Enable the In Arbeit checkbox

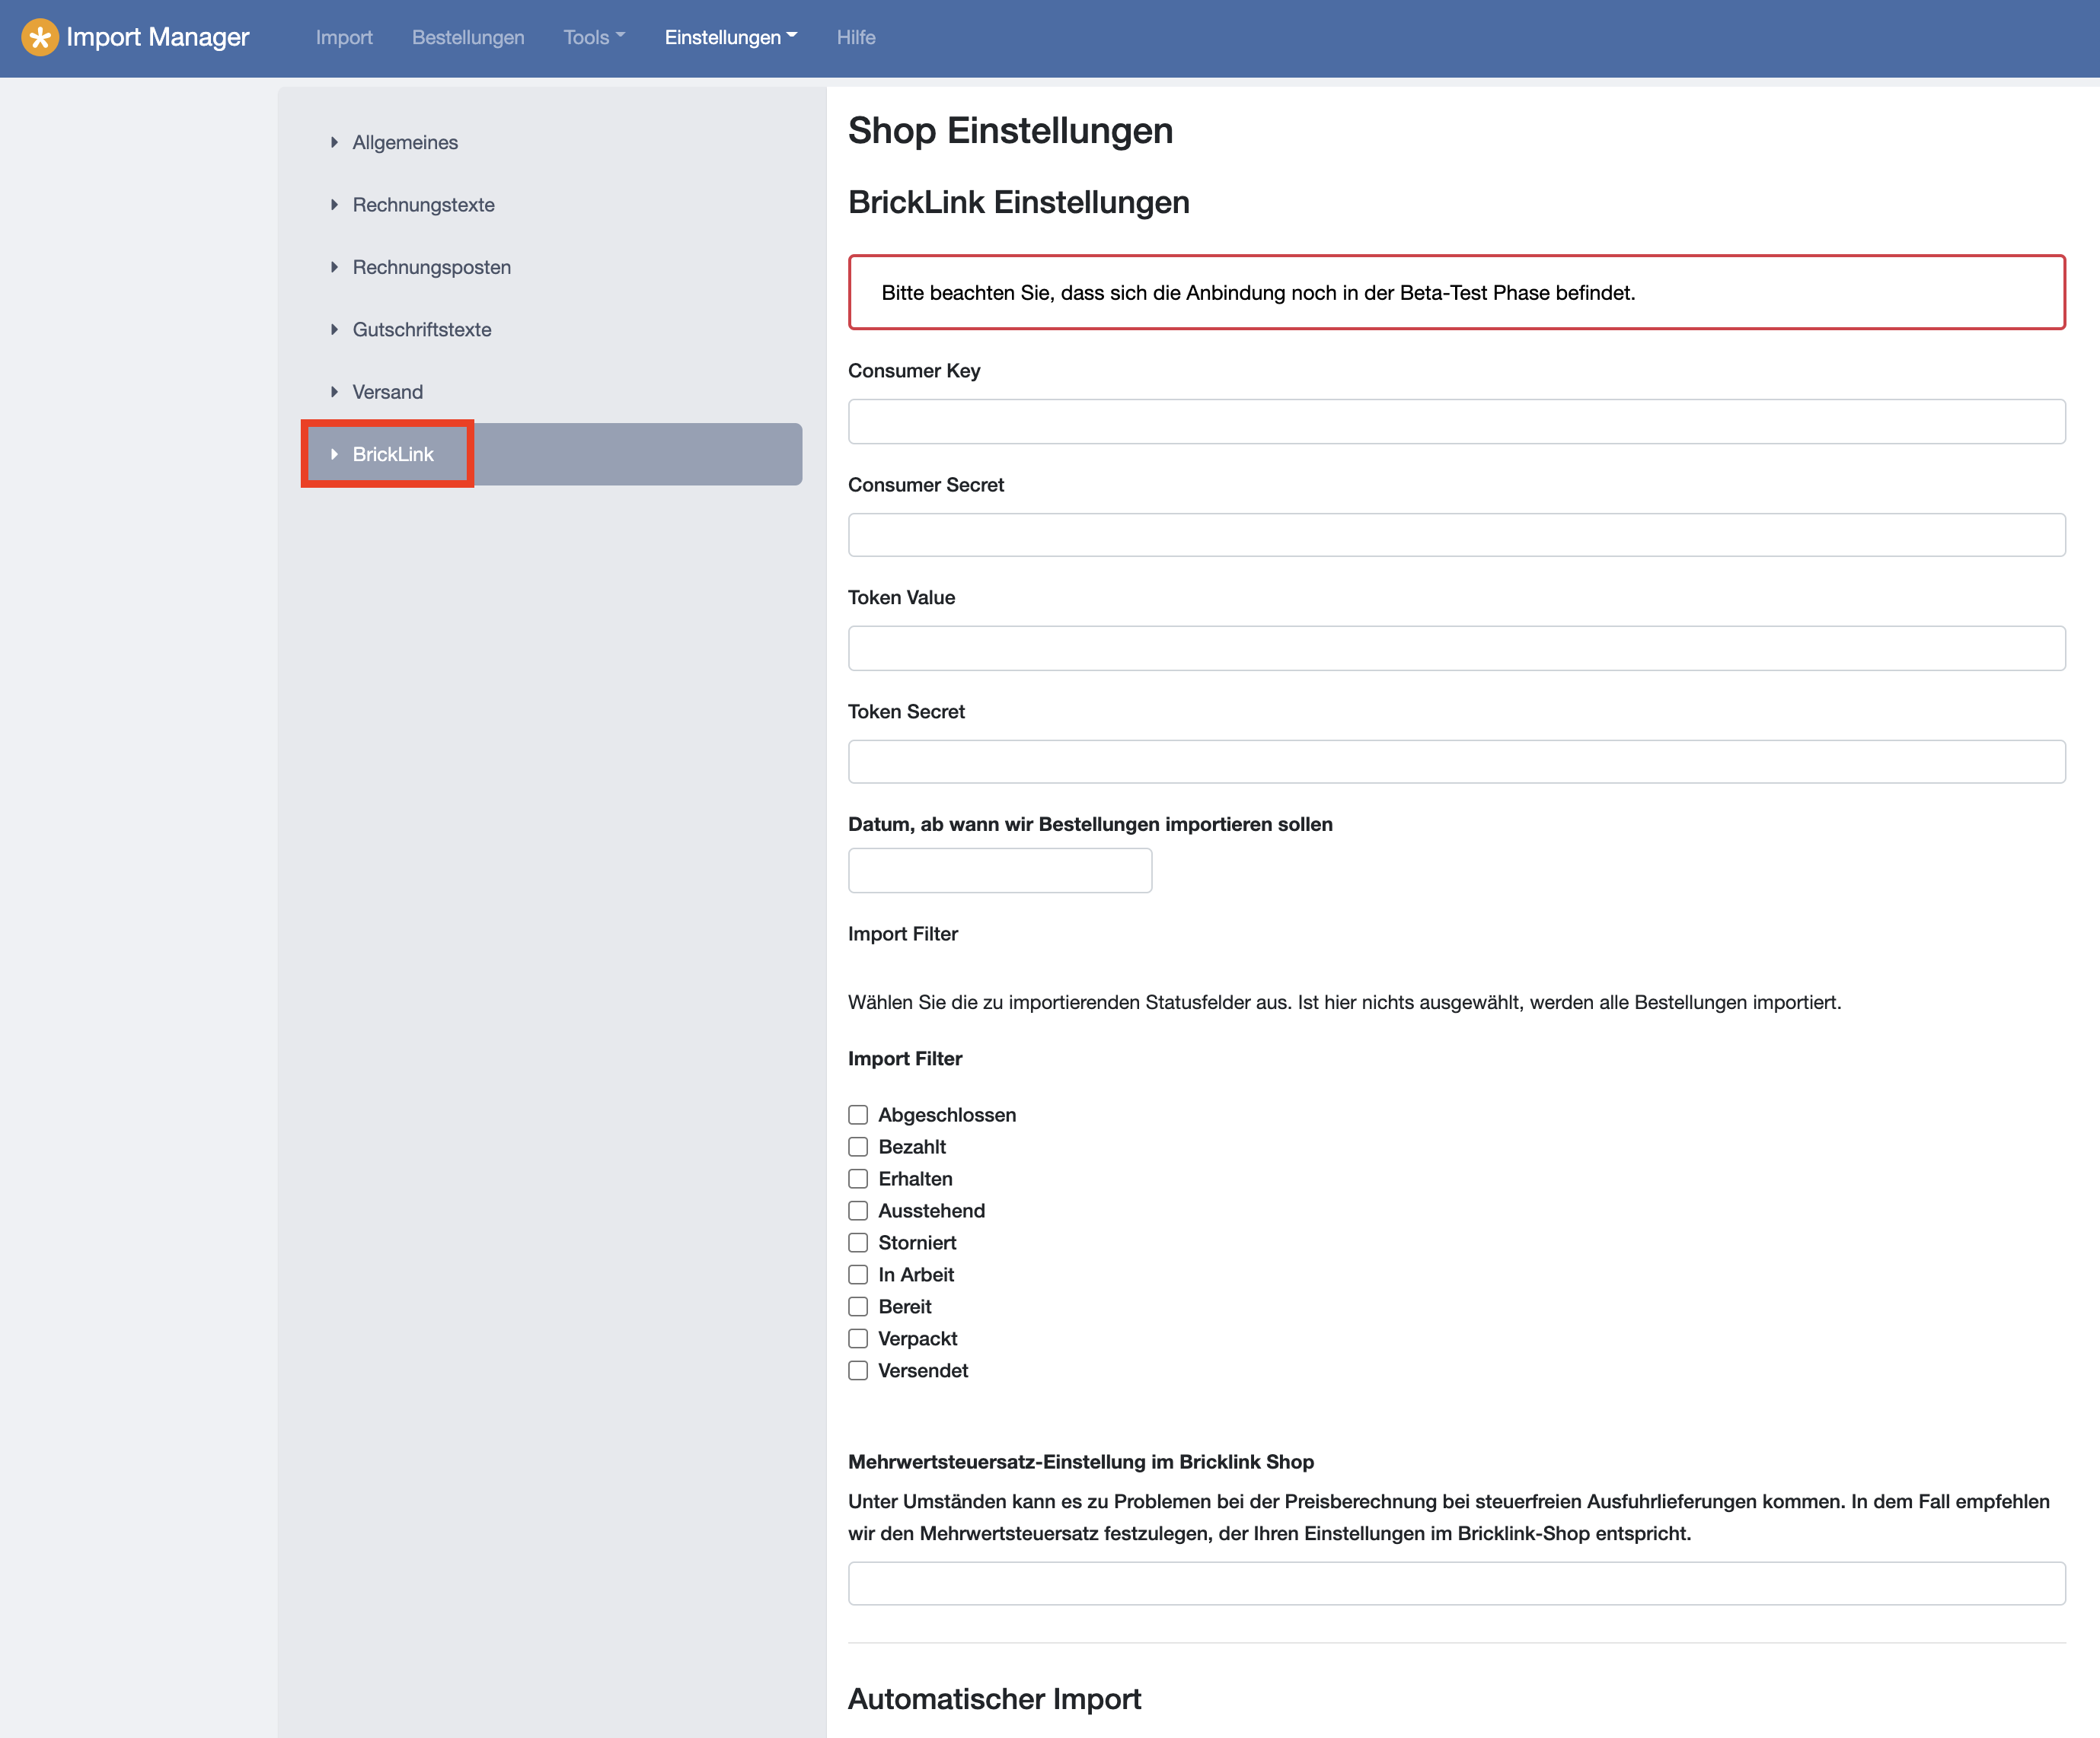coord(858,1275)
